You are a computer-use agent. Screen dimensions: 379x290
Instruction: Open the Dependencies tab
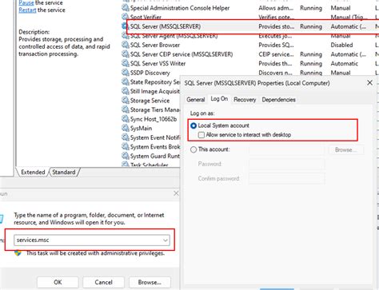pyautogui.click(x=278, y=100)
